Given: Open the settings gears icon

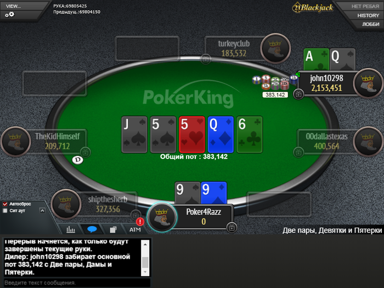Looking at the screenshot, I should (10, 15).
